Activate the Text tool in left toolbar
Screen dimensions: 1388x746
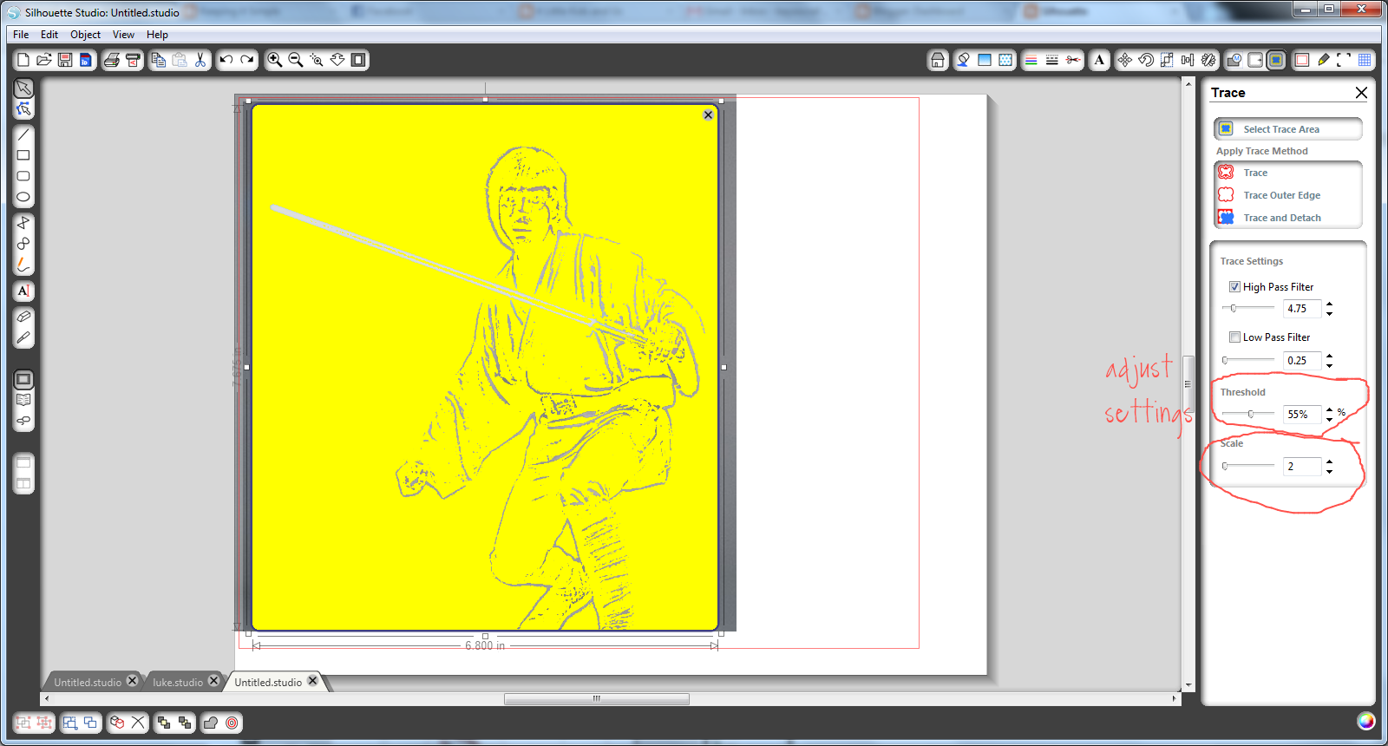[x=23, y=291]
